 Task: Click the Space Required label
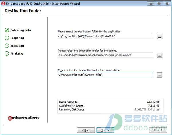click(x=69, y=102)
